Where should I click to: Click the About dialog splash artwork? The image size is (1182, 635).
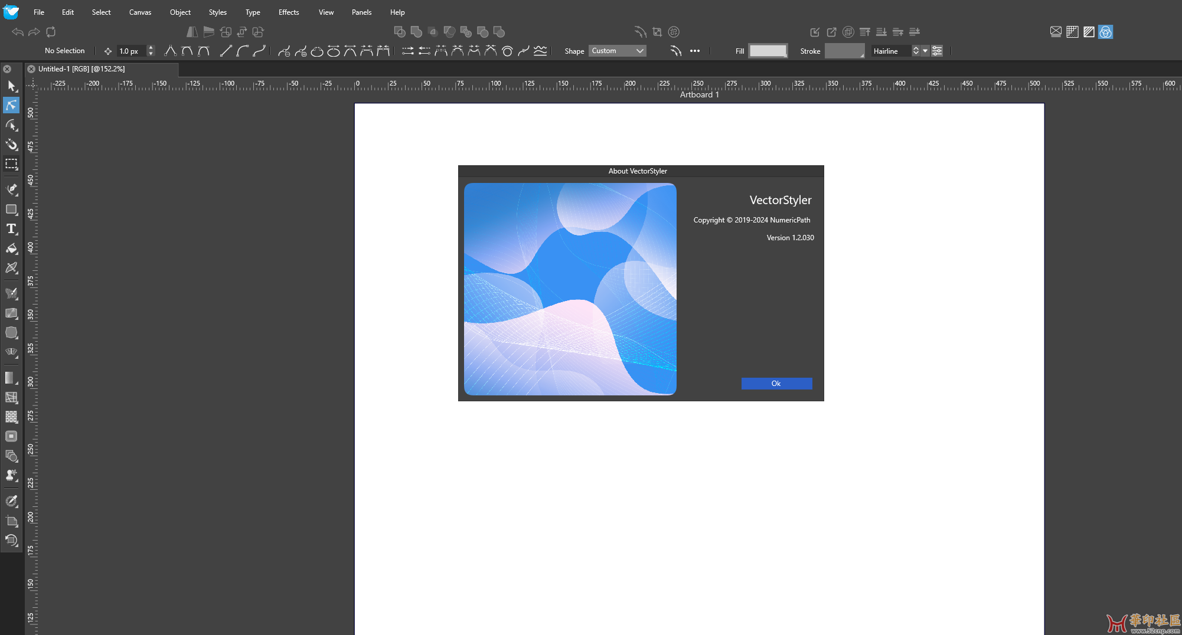(x=570, y=289)
